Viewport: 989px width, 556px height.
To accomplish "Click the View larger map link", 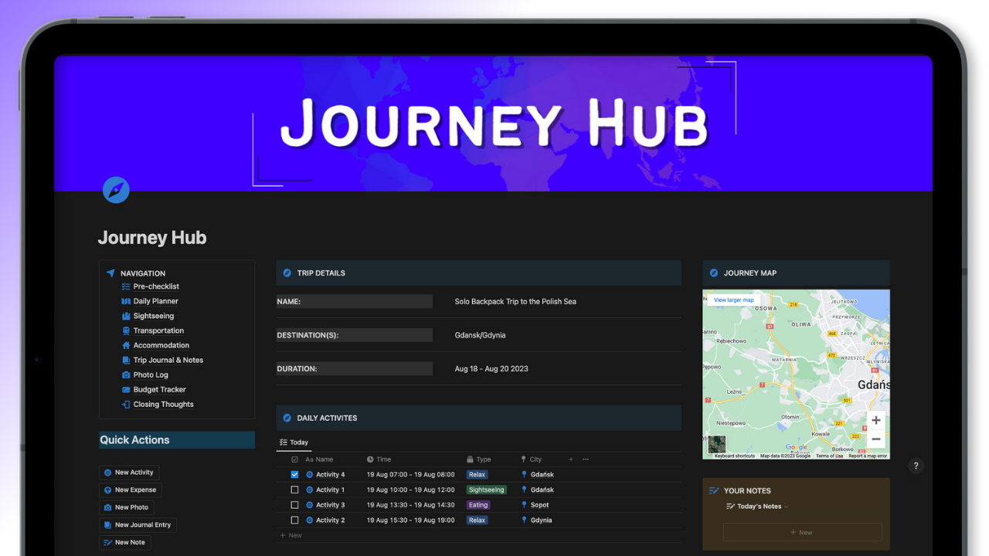I will tap(732, 300).
